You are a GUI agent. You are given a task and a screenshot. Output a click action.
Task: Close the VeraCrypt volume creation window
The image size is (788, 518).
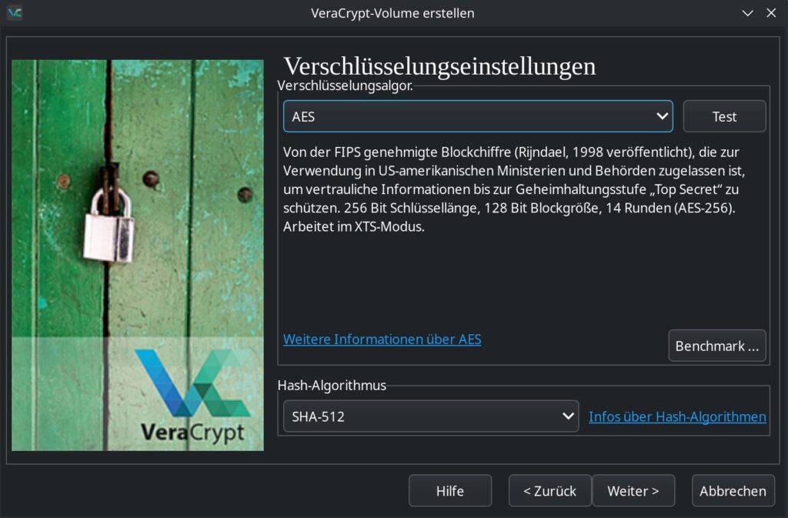771,13
